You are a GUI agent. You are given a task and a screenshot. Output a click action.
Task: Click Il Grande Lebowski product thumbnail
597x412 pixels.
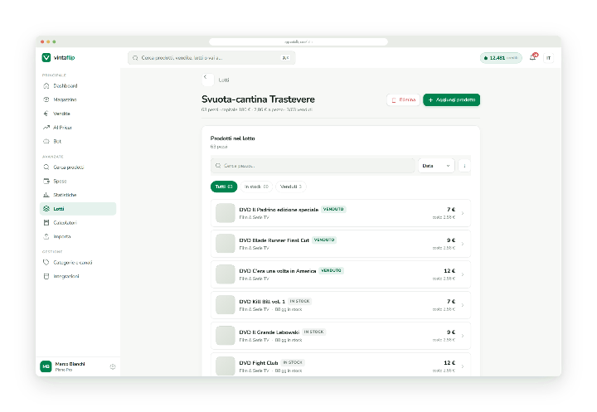click(226, 336)
